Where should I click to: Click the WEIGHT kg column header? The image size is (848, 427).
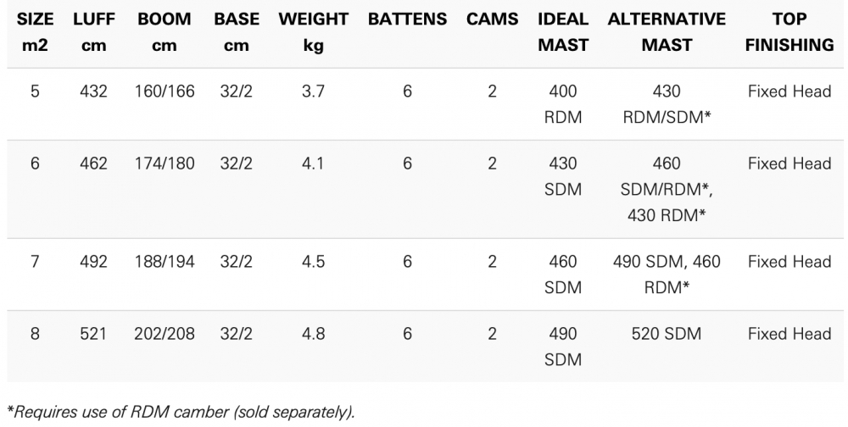[313, 32]
